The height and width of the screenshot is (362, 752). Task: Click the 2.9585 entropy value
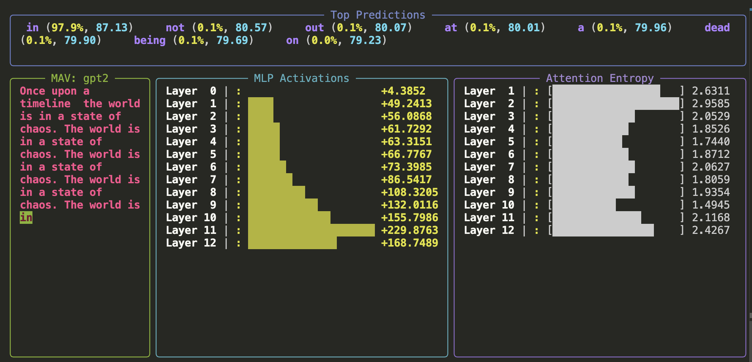coord(711,104)
